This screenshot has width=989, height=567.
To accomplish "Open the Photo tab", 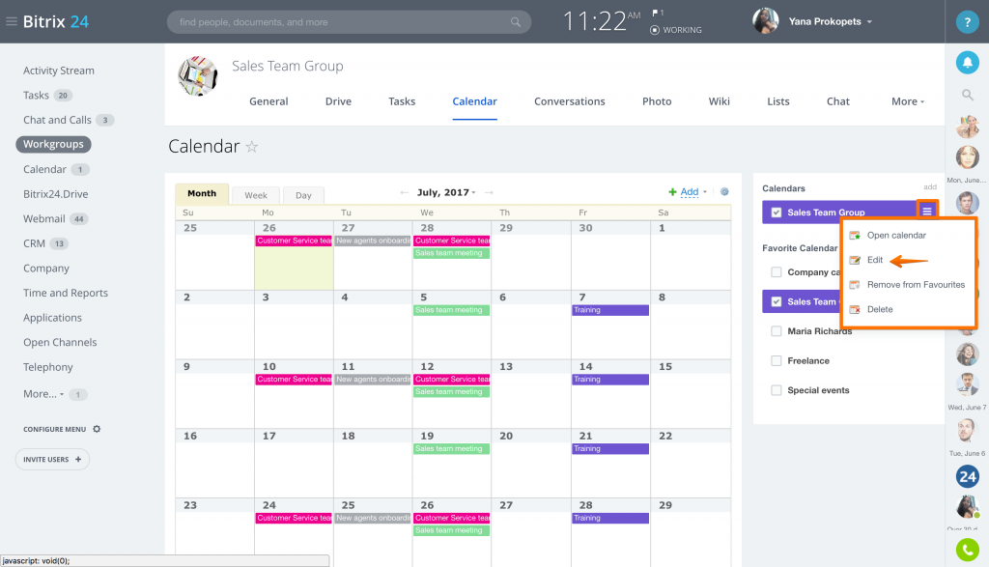I will coord(657,101).
